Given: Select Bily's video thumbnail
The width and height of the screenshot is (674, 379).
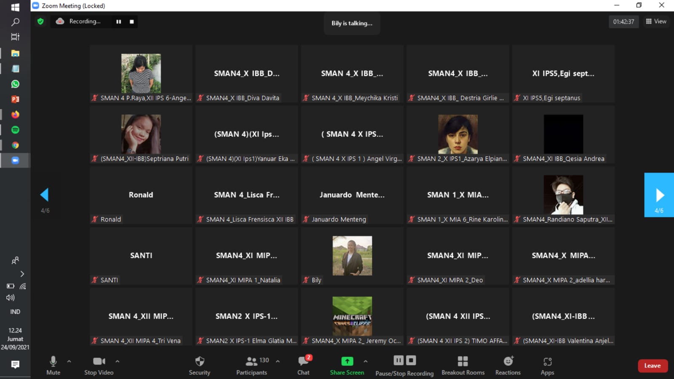Looking at the screenshot, I should (x=352, y=256).
